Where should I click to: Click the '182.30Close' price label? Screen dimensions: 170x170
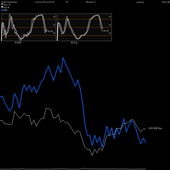coord(155,128)
